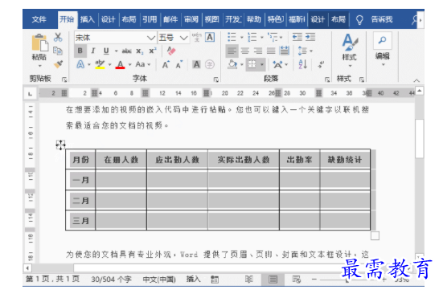Open the 文件 File tab
Screen dimensions: 439x294
39,19
